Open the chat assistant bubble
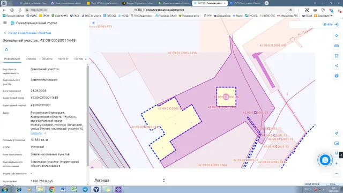Screen dimensions: 343x193 click(x=325, y=160)
